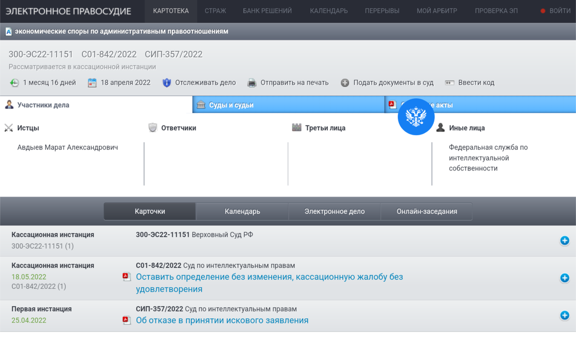Click plaintiff Авдыев Марат Александрович
Image resolution: width=576 pixels, height=354 pixels.
68,148
